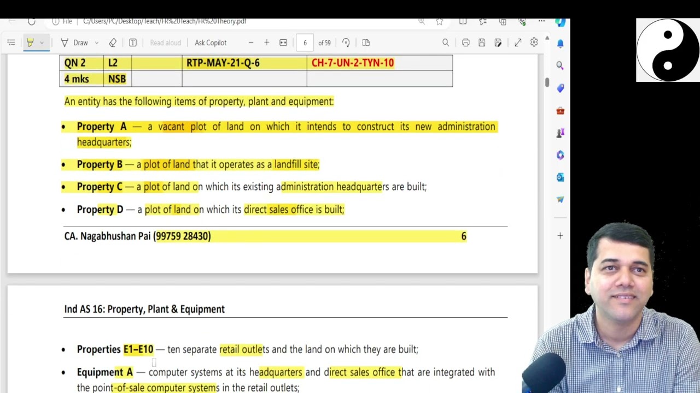Open the Collections panel
This screenshot has width=700, height=393.
pos(503,21)
